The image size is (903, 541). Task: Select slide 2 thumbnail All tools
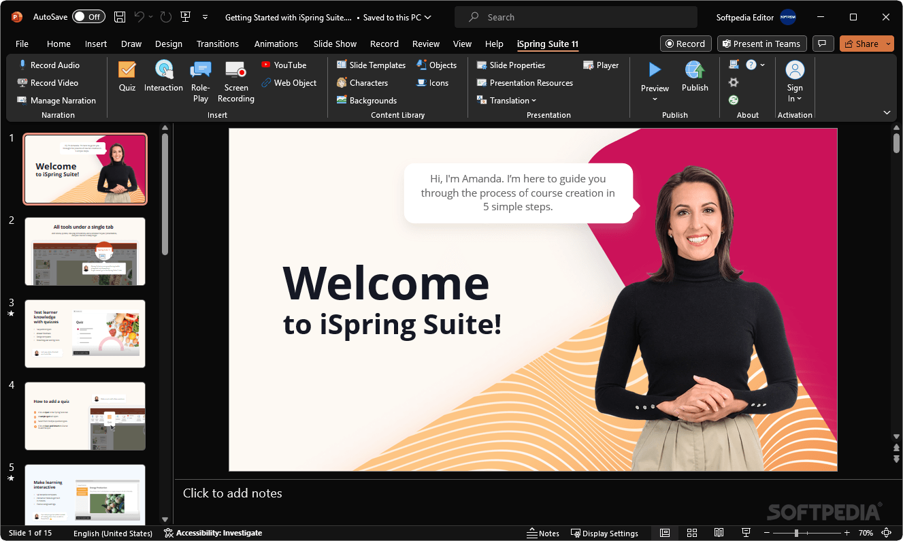pyautogui.click(x=85, y=251)
